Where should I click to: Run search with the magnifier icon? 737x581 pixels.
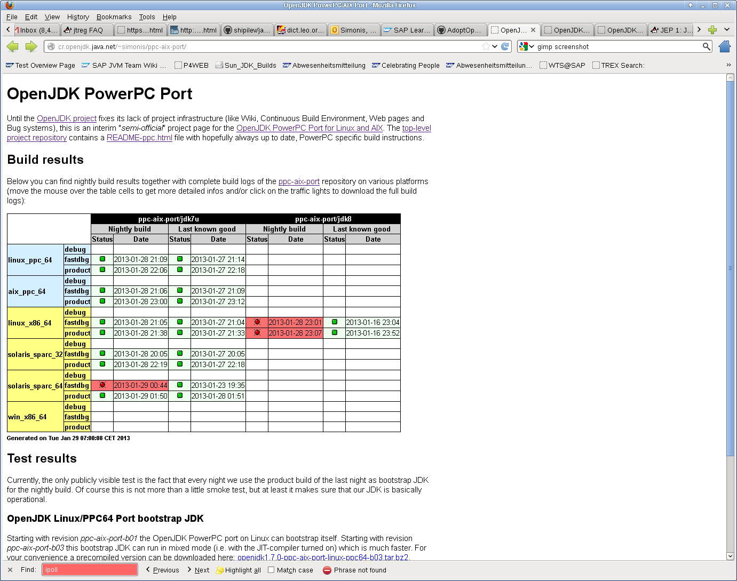click(707, 46)
